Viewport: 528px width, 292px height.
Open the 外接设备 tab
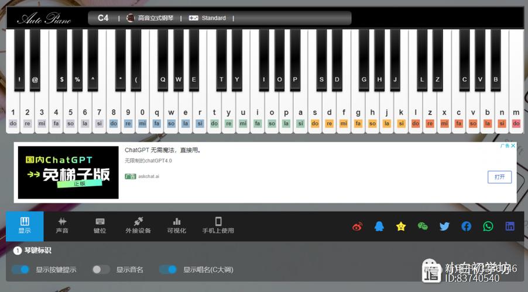[138, 226]
